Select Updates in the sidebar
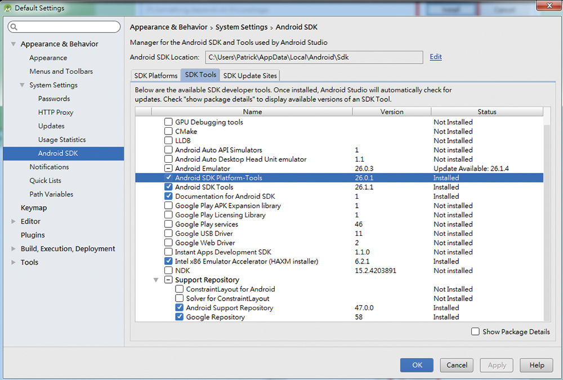563x380 pixels. click(51, 126)
